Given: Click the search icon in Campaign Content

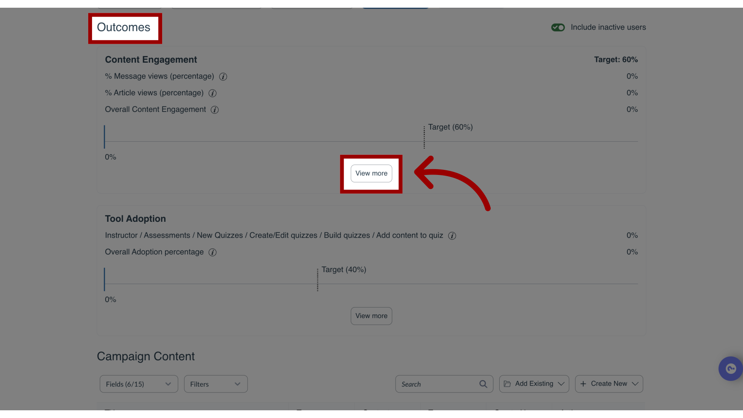Looking at the screenshot, I should click(483, 384).
